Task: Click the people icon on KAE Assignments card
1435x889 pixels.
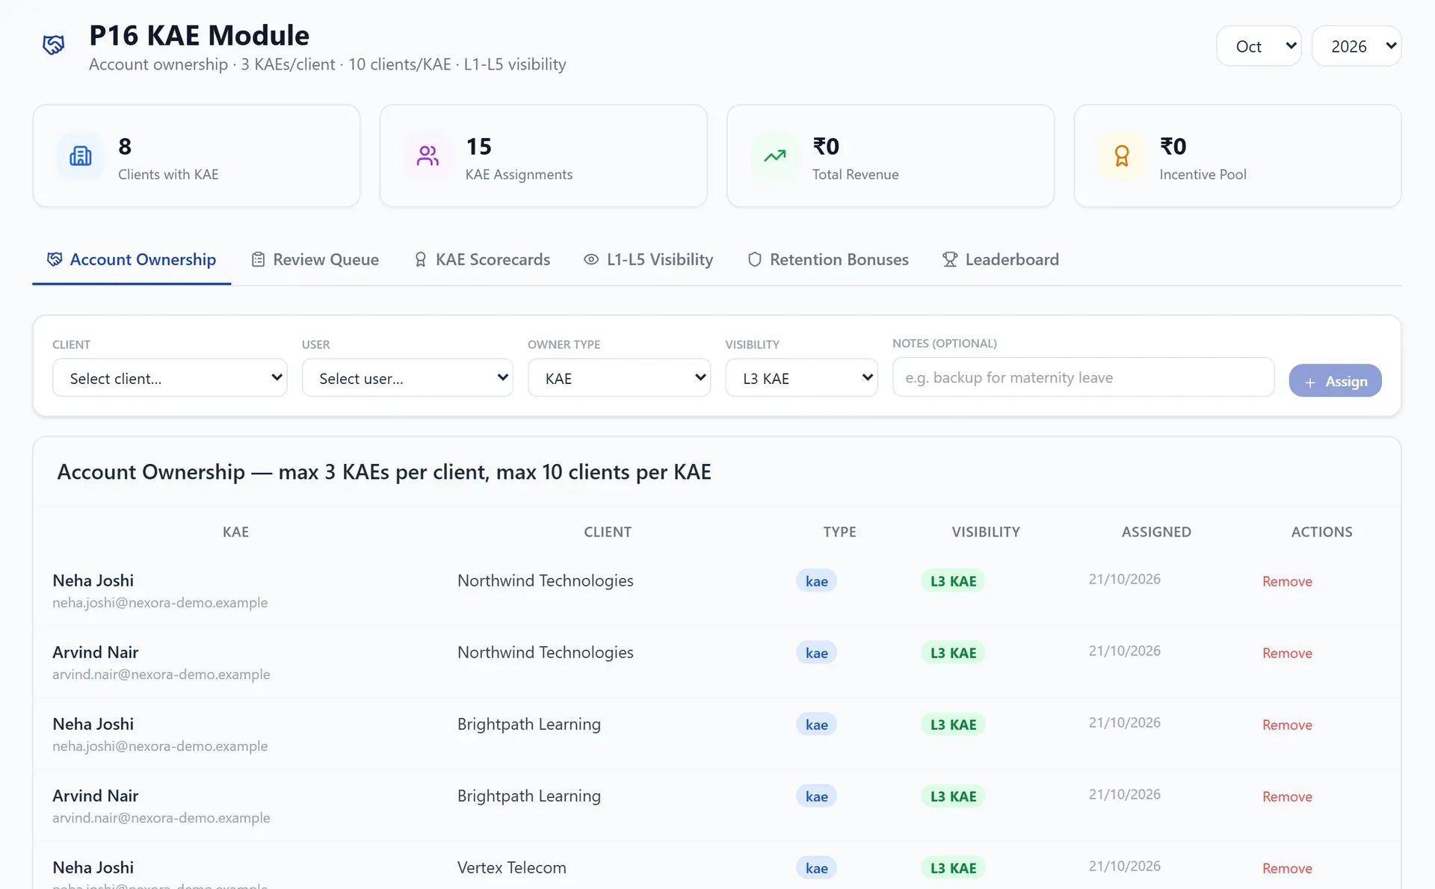Action: (x=428, y=155)
